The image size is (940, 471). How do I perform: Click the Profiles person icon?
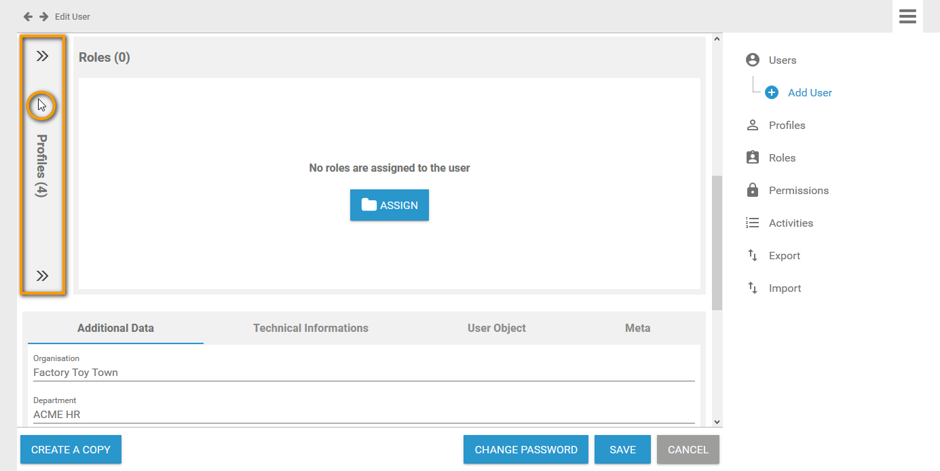pos(752,125)
